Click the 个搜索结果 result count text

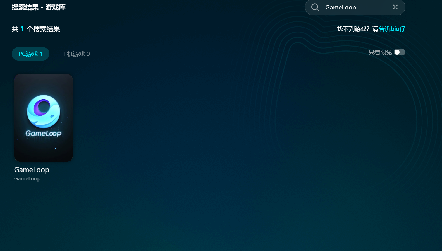[x=43, y=29]
